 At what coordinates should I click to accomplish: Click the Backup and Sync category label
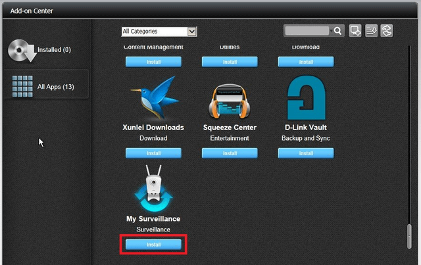(306, 138)
